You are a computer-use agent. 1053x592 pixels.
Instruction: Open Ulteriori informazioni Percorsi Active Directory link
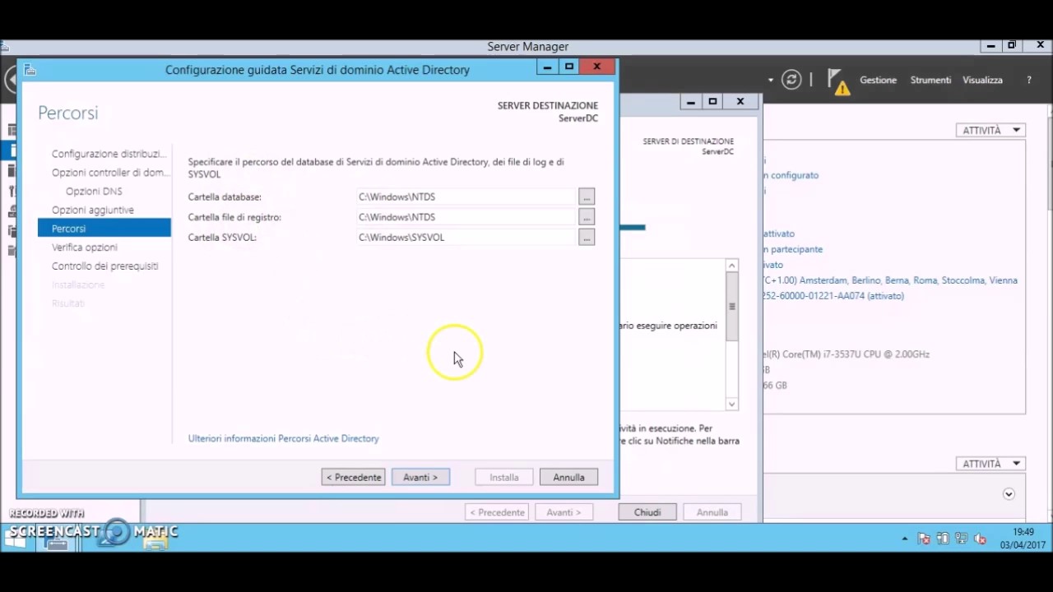[x=283, y=438]
